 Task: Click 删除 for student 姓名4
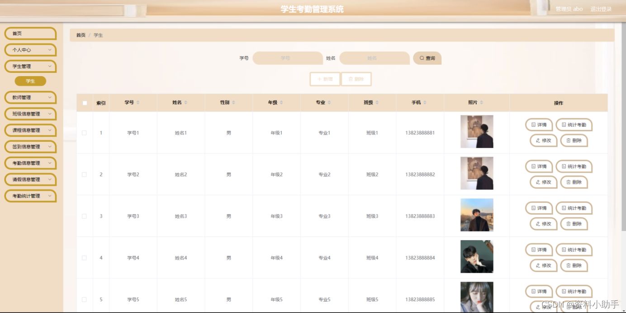574,265
